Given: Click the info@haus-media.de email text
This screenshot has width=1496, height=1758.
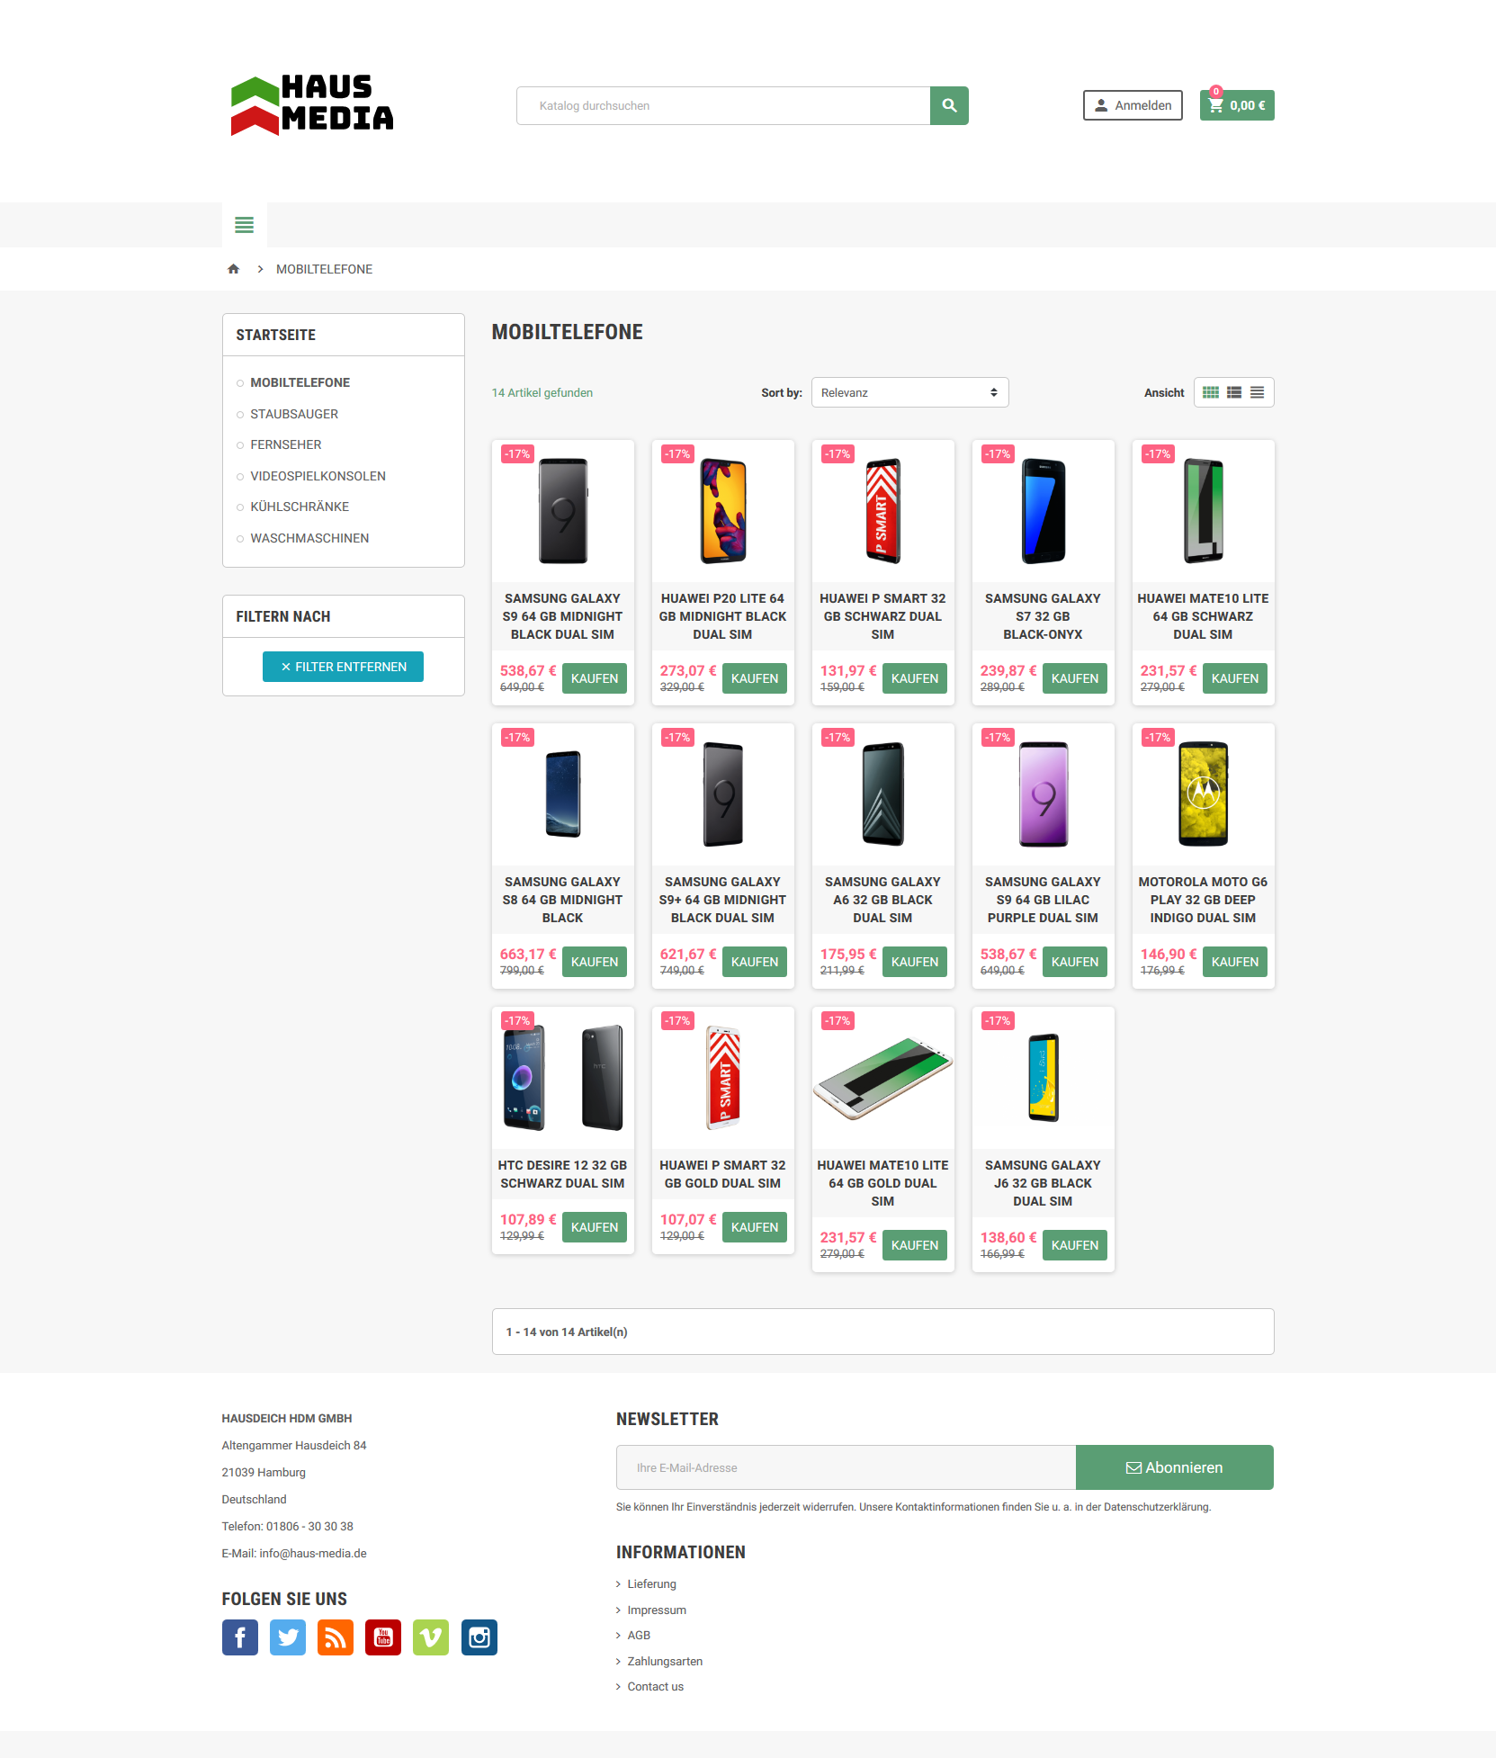Looking at the screenshot, I should (313, 1554).
